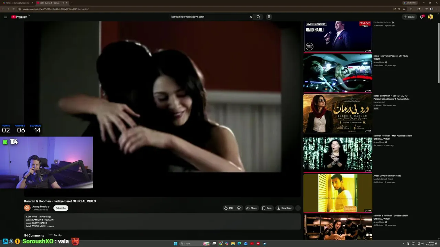Switch ENG US input language
The width and height of the screenshot is (440, 247).
[x=414, y=244]
